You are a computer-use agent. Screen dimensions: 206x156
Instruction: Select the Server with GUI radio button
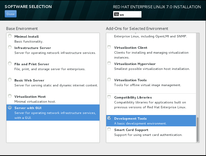point(10,107)
